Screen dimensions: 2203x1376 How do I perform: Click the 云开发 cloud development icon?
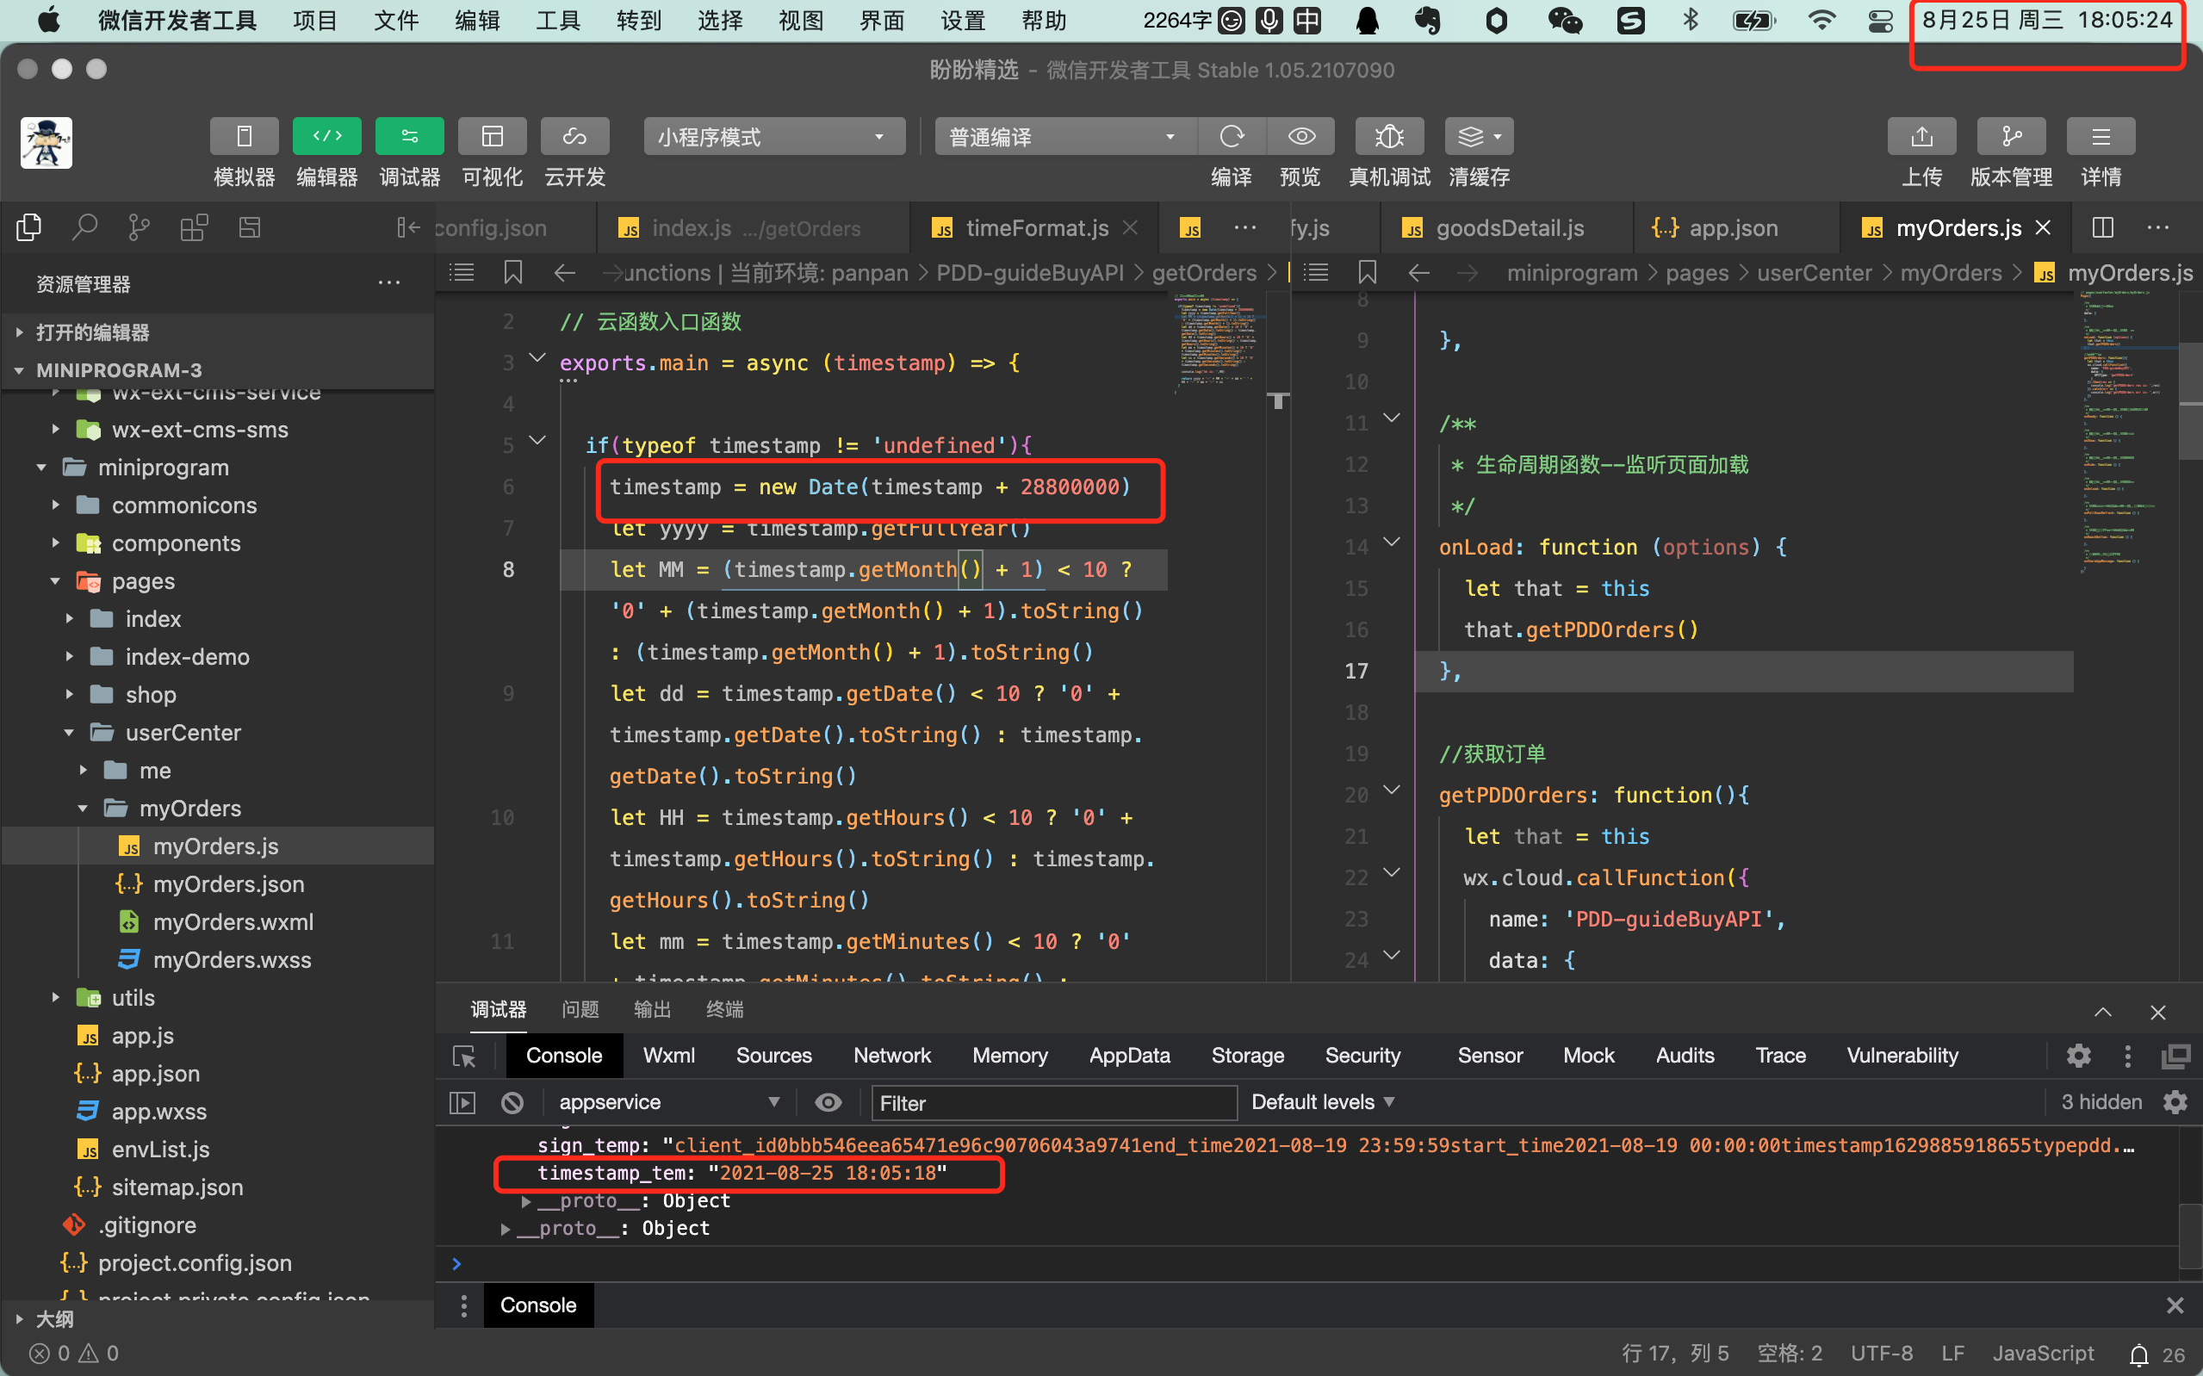(574, 137)
